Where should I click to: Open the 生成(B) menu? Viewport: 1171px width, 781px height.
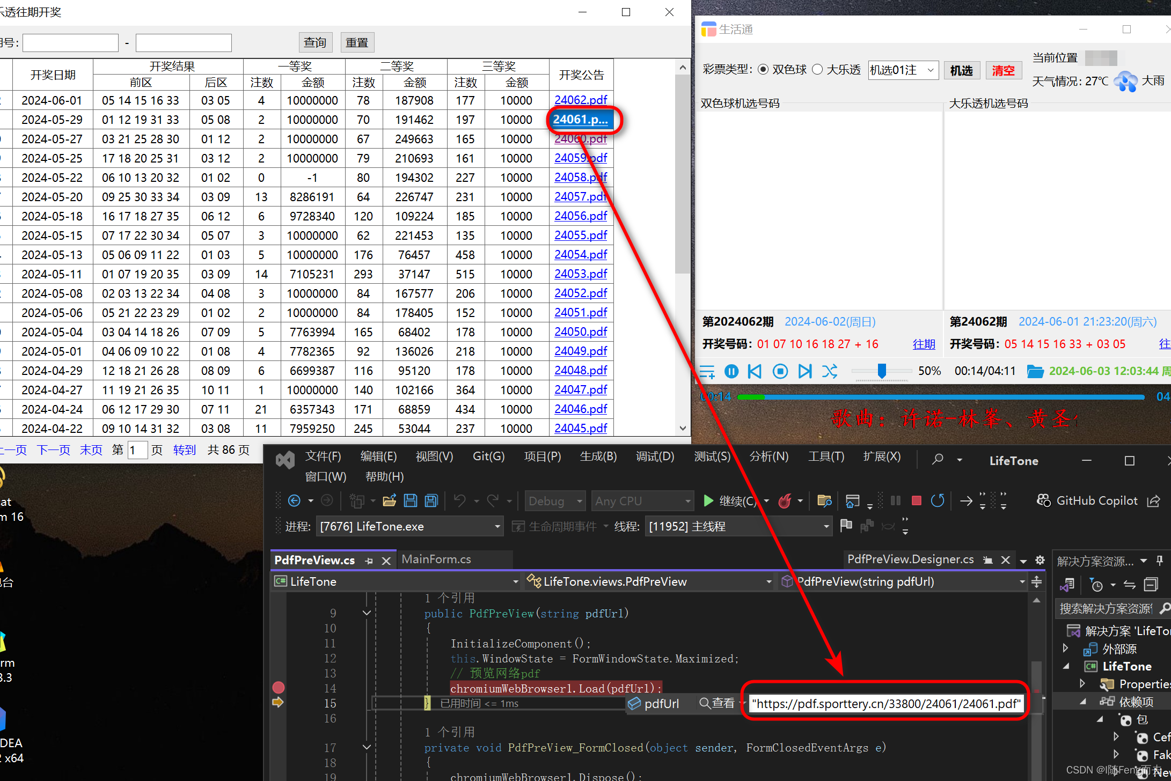click(x=598, y=456)
